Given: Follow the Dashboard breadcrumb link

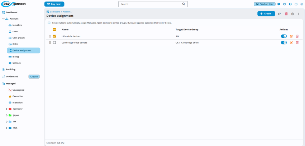Looking at the screenshot, I should tap(55, 12).
